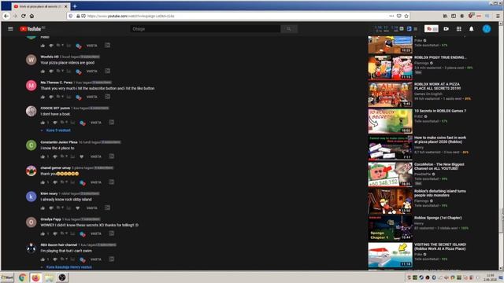
Task: Open the 'How to make coins fast' thumbnail
Action: 390,147
